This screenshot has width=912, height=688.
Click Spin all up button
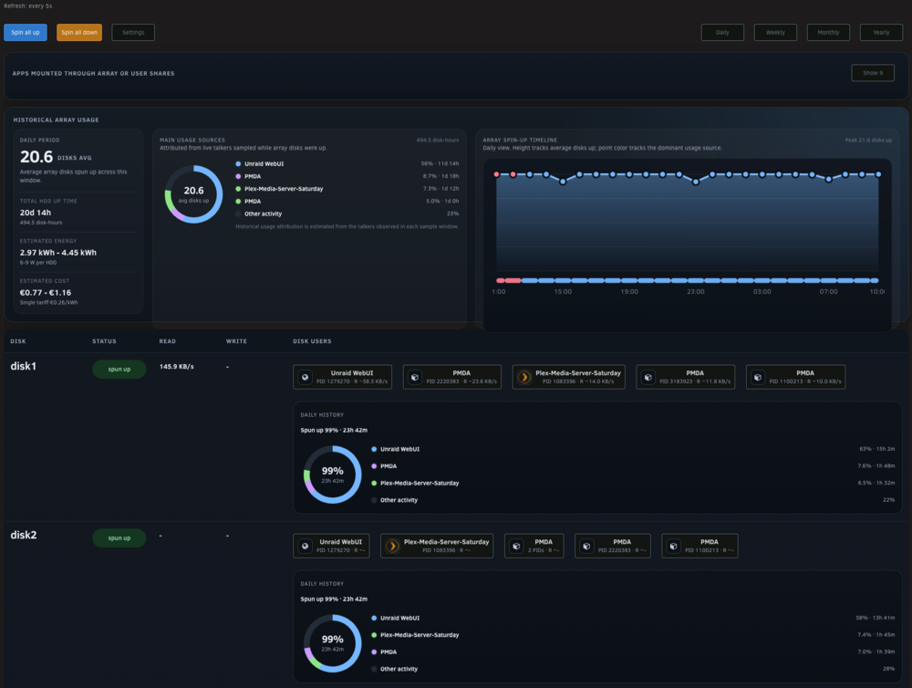point(26,33)
